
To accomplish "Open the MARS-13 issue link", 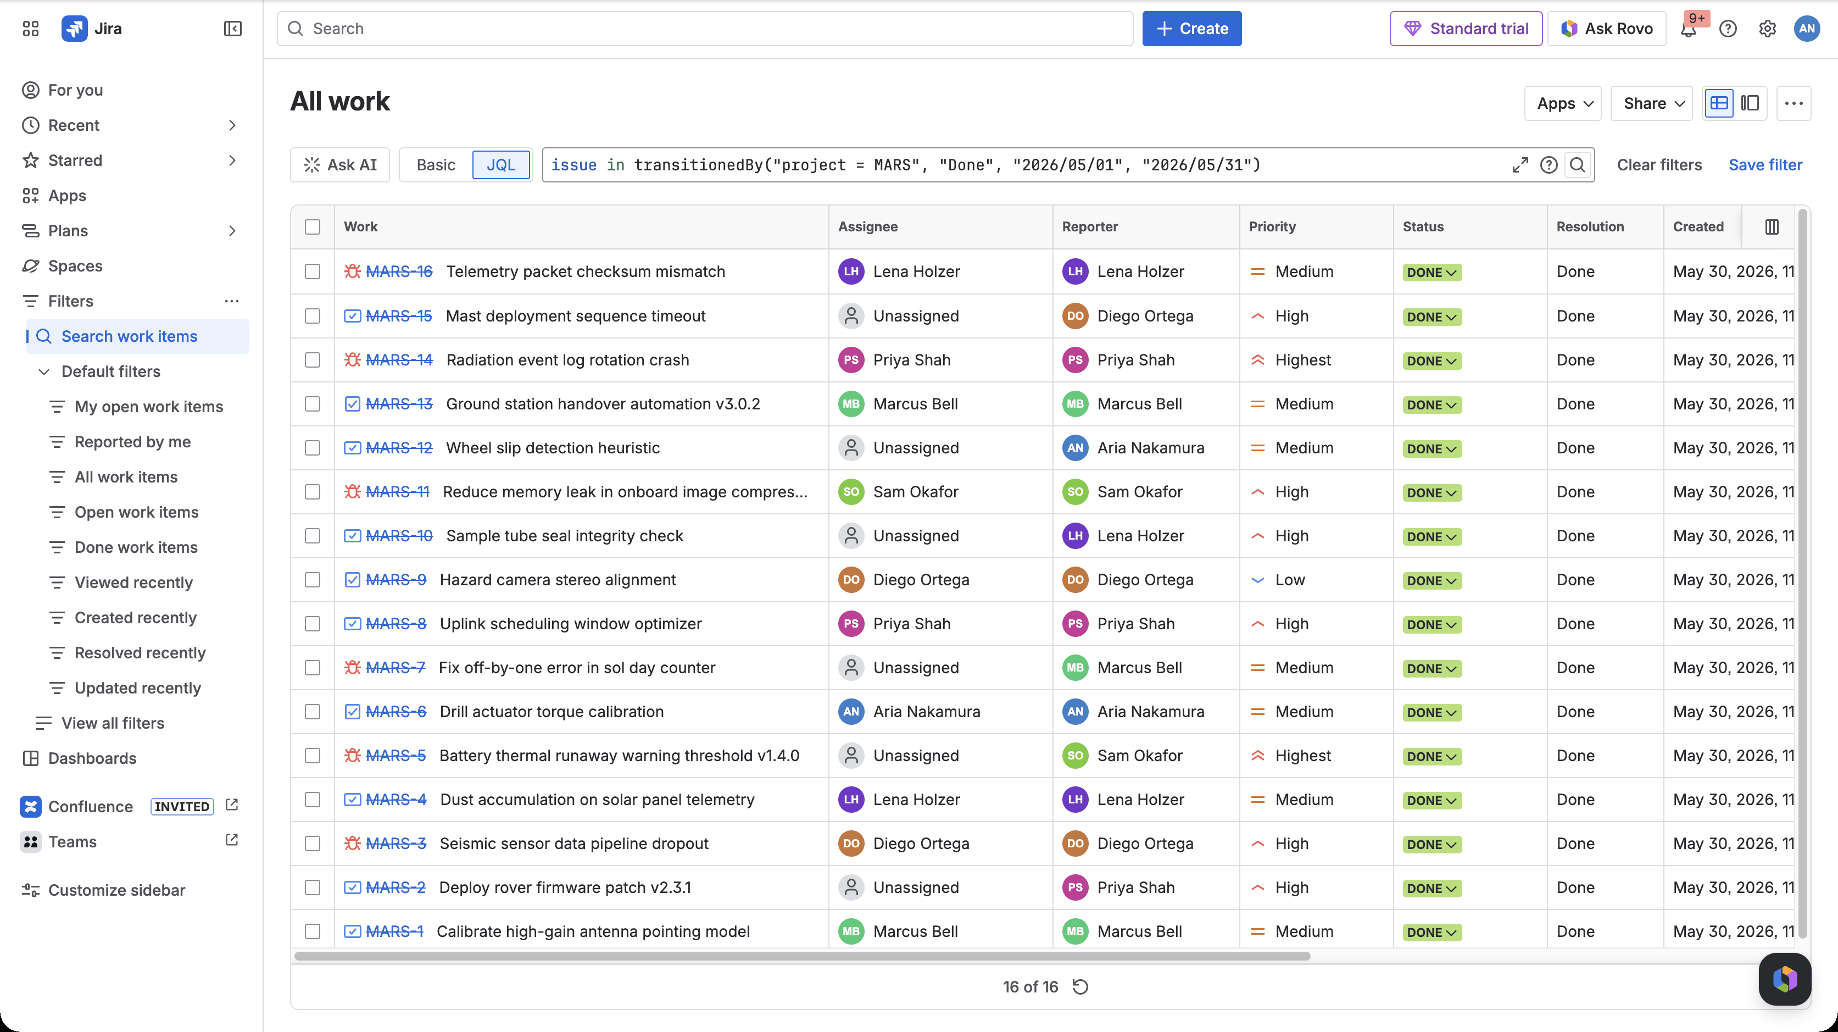I will coord(399,404).
